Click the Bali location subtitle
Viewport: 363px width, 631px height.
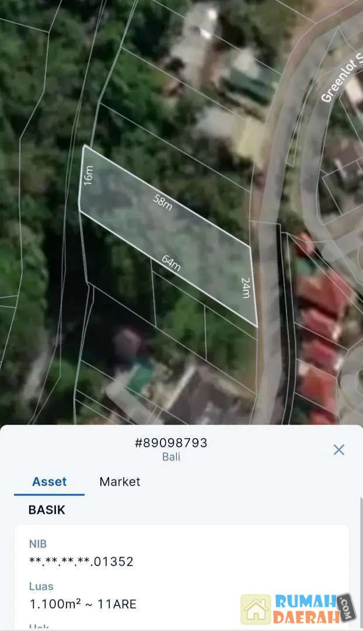pyautogui.click(x=171, y=457)
